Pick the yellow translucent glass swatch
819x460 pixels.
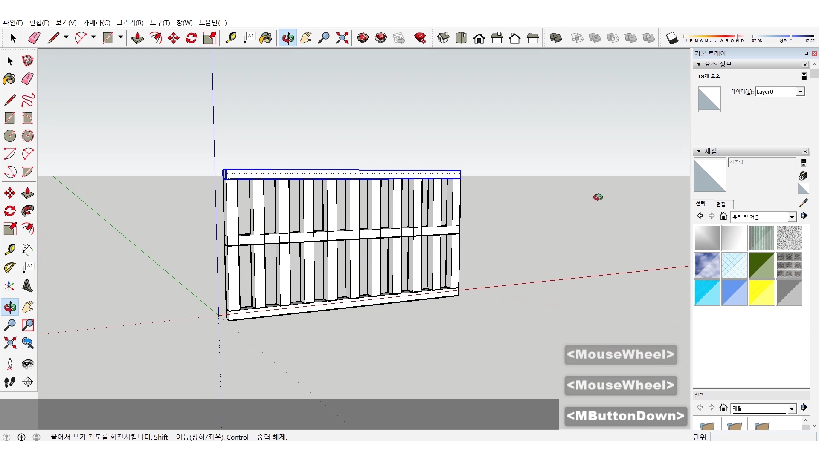(x=761, y=293)
